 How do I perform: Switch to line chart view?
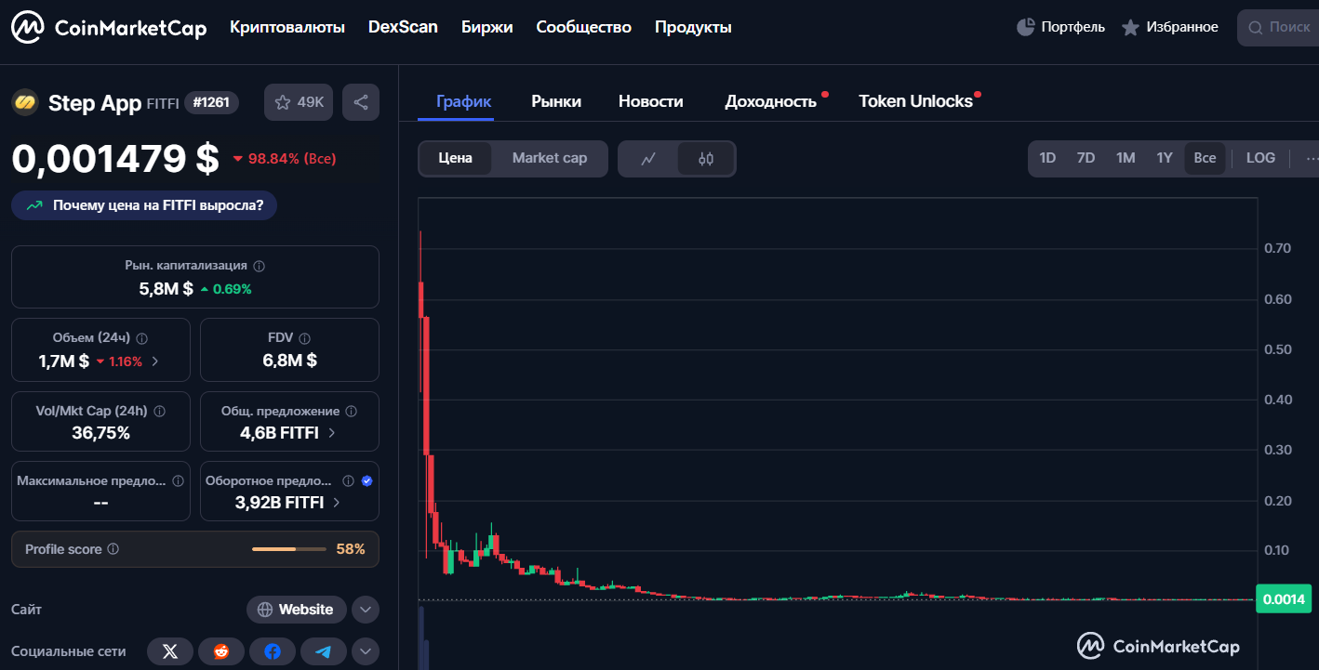pos(648,159)
